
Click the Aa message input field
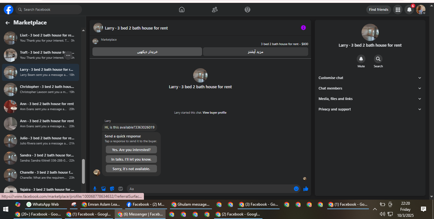(210, 189)
